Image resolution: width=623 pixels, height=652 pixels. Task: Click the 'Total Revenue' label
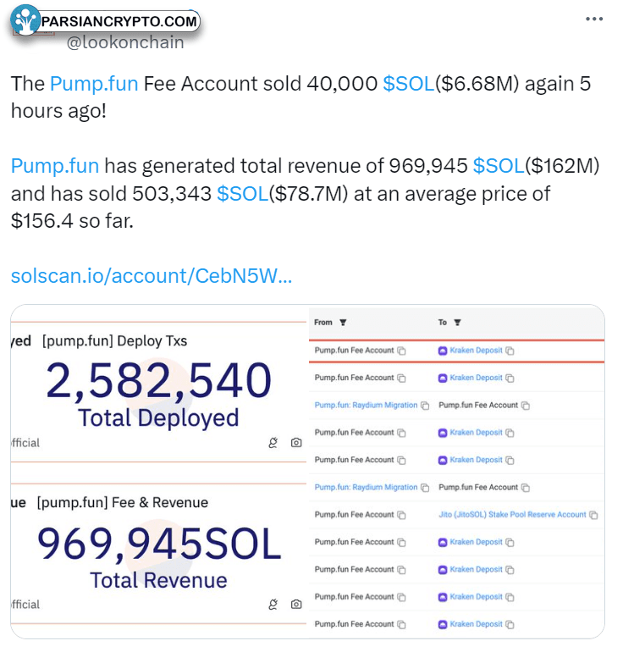(158, 580)
